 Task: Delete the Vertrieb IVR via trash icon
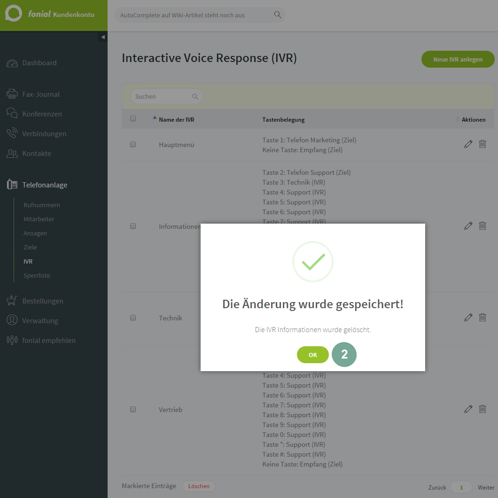tap(482, 409)
